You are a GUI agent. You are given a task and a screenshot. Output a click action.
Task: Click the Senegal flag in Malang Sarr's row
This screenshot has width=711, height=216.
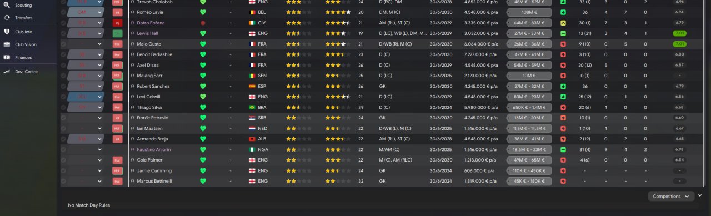click(252, 76)
